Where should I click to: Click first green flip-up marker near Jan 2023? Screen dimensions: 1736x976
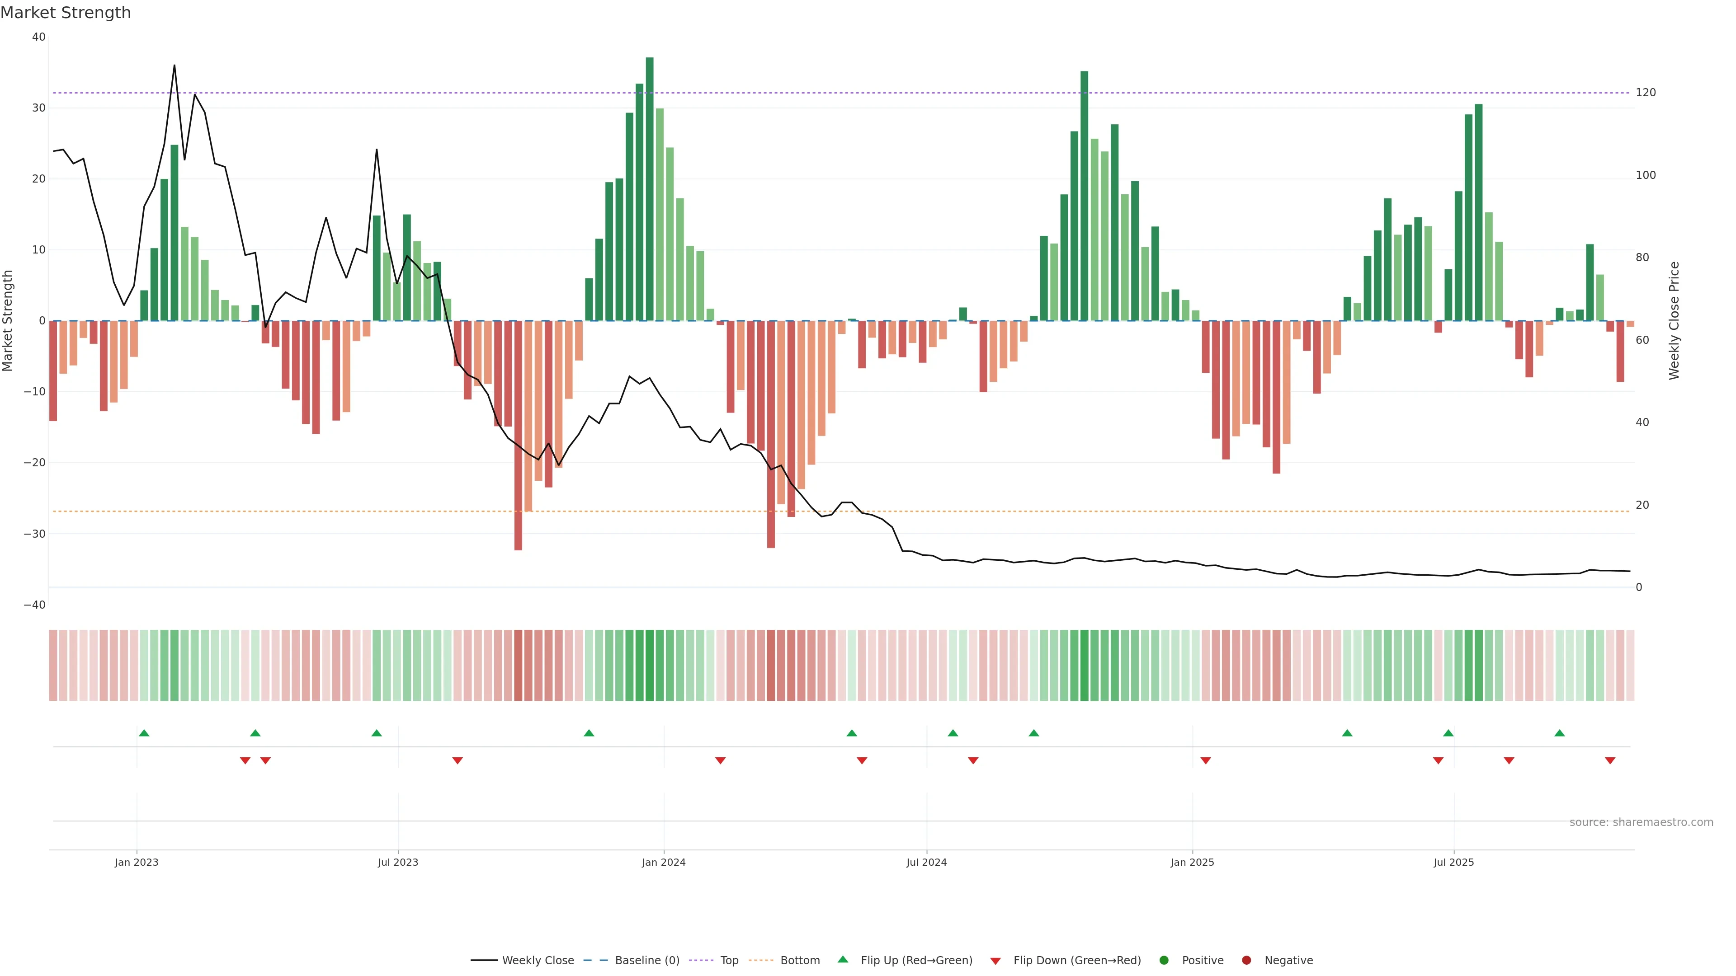[x=144, y=733]
